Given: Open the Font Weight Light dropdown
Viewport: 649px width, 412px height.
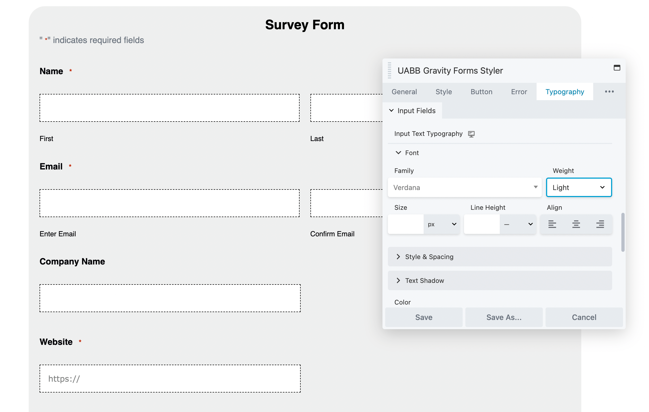Looking at the screenshot, I should pos(579,187).
